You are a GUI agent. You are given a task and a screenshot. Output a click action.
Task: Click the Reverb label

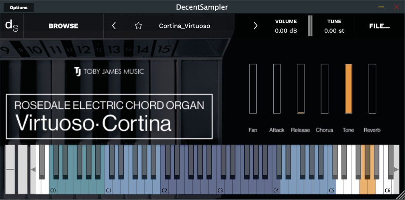point(372,130)
